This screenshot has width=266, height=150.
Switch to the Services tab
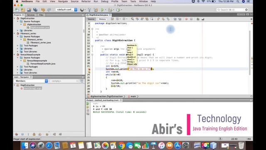coord(31,15)
